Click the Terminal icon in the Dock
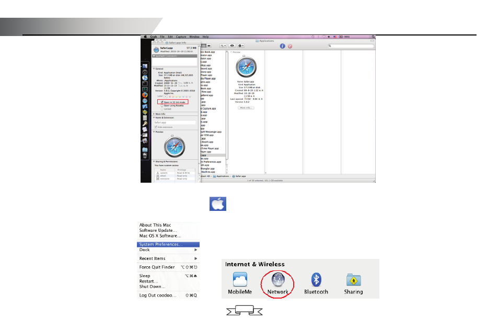The height and width of the screenshot is (332, 499). point(145,84)
